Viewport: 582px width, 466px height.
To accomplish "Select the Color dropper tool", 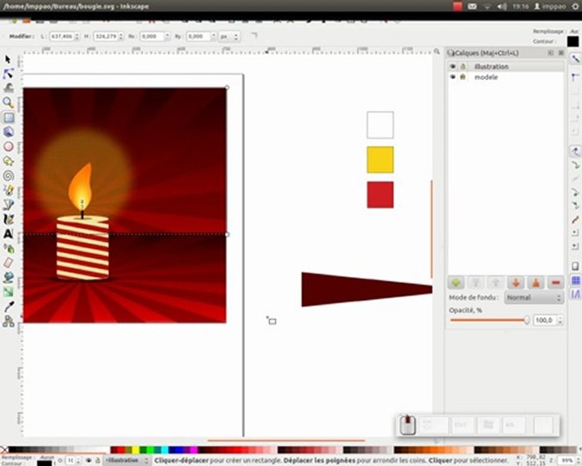I will pos(8,307).
